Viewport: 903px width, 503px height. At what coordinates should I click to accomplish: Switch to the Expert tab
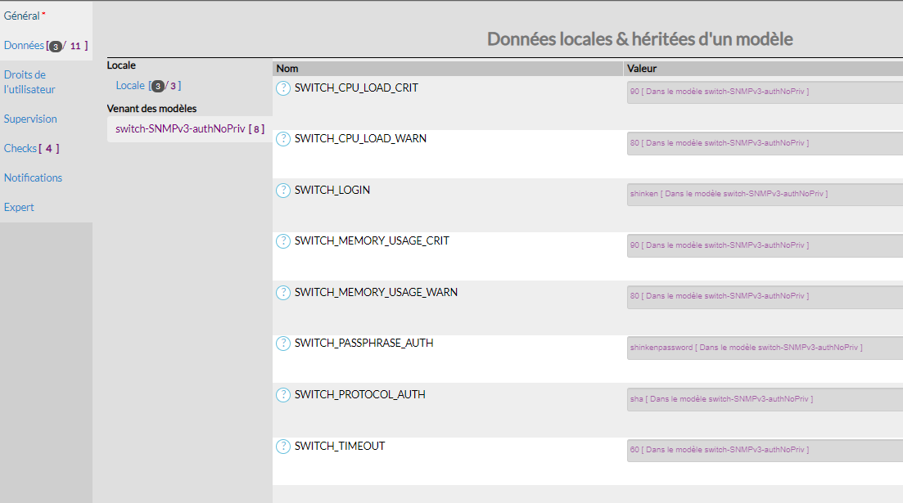19,207
